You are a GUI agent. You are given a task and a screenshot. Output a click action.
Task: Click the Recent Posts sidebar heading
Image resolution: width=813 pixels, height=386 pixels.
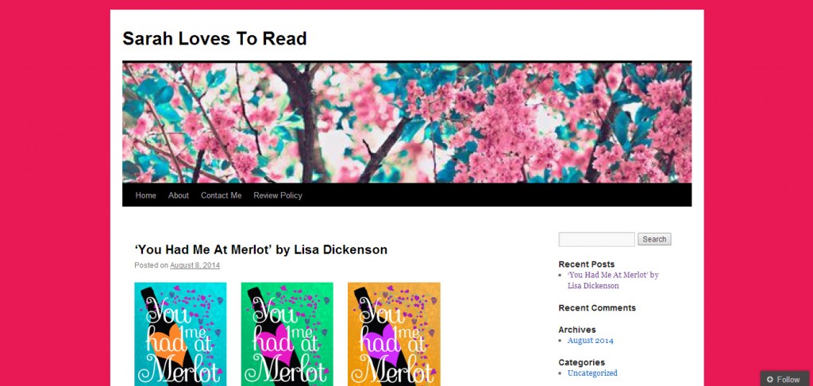pyautogui.click(x=587, y=264)
